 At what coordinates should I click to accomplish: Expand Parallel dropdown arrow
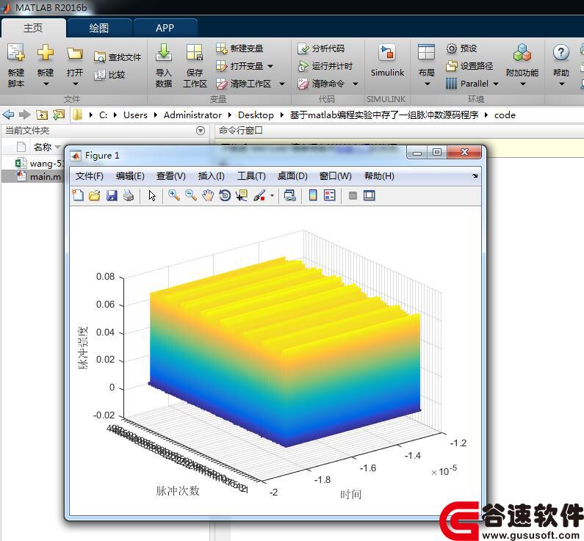(x=496, y=84)
